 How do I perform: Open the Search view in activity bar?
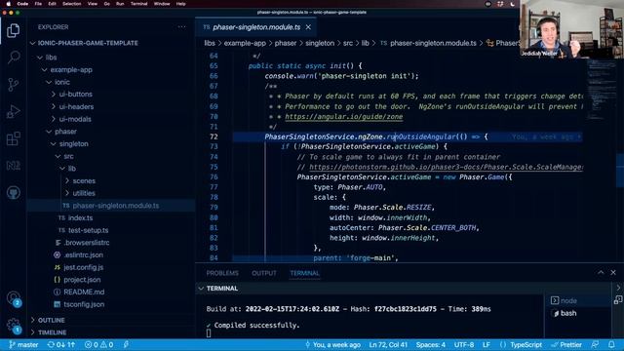click(x=13, y=58)
